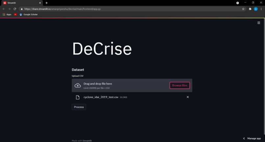This screenshot has height=142, width=265.
Task: Click the Upload CSV label
Action: (x=78, y=76)
